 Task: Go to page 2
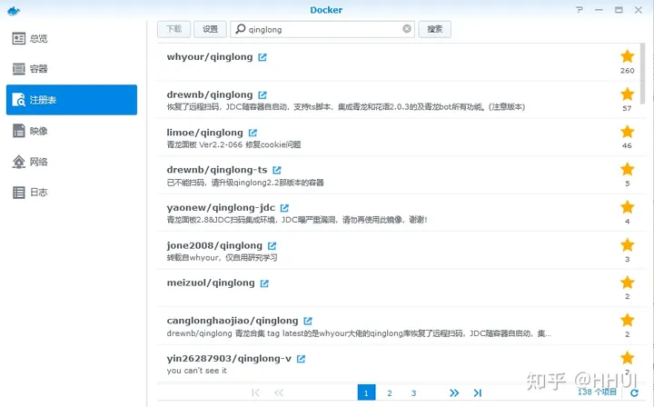coord(390,392)
